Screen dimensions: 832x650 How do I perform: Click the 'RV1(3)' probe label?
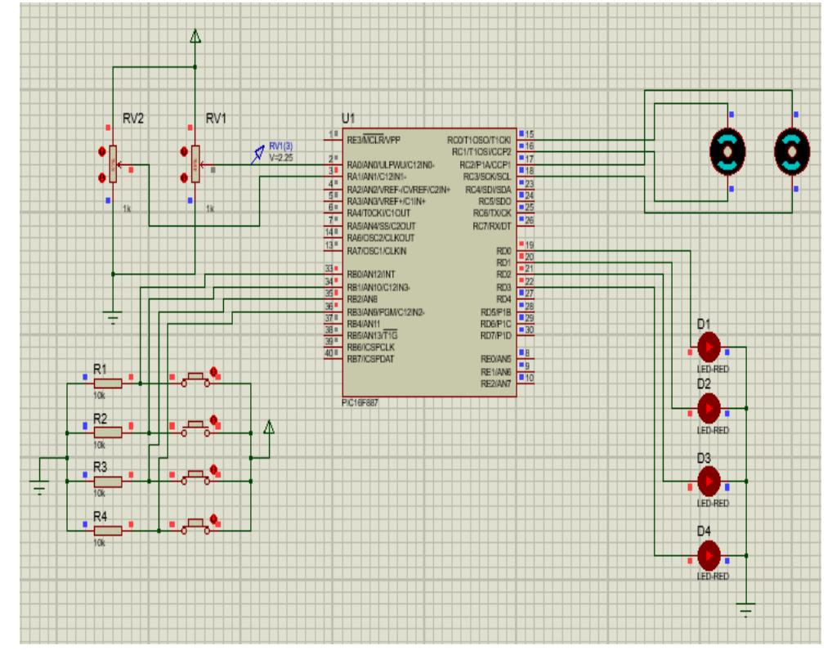[x=280, y=146]
